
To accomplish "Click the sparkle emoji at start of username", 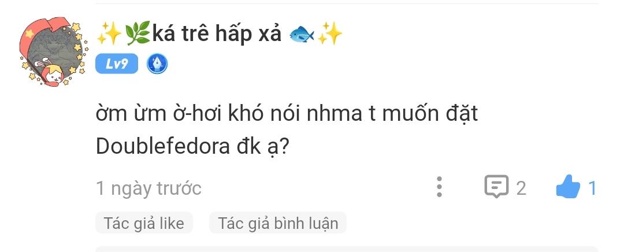I will tap(109, 34).
